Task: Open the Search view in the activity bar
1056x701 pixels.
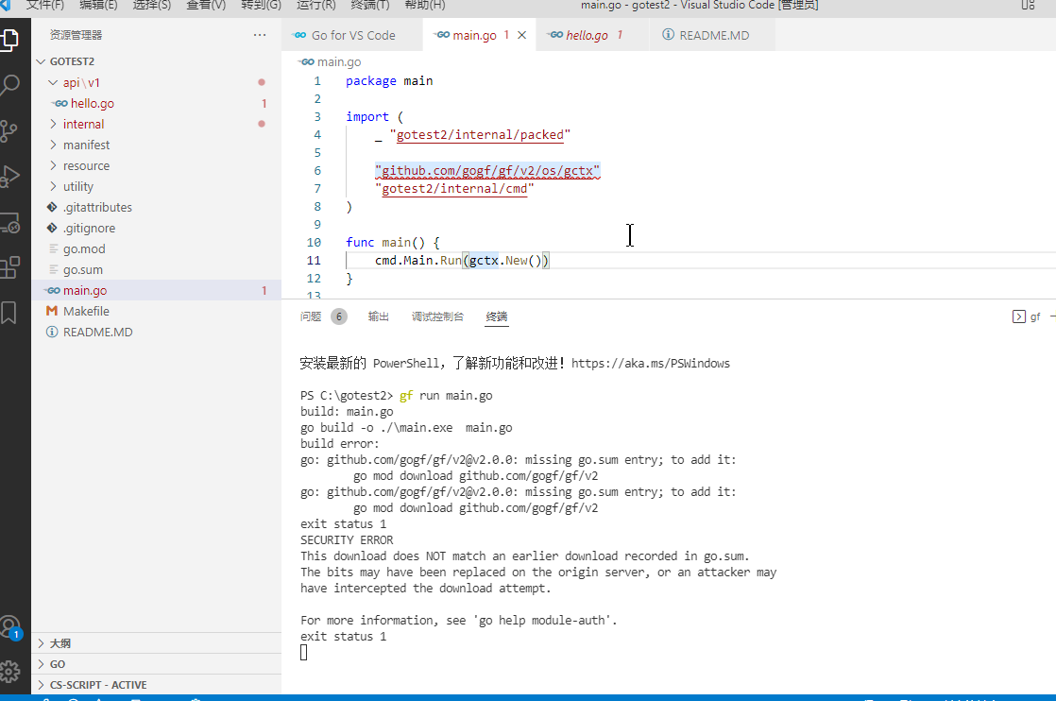Action: coord(13,85)
